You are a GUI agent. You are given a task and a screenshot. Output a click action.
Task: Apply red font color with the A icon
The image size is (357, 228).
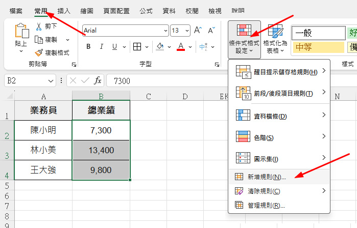click(181, 47)
